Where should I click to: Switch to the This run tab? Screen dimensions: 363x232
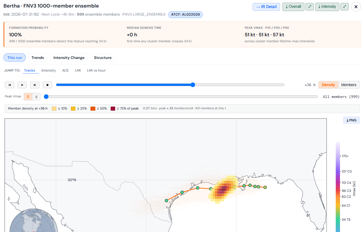pyautogui.click(x=15, y=58)
